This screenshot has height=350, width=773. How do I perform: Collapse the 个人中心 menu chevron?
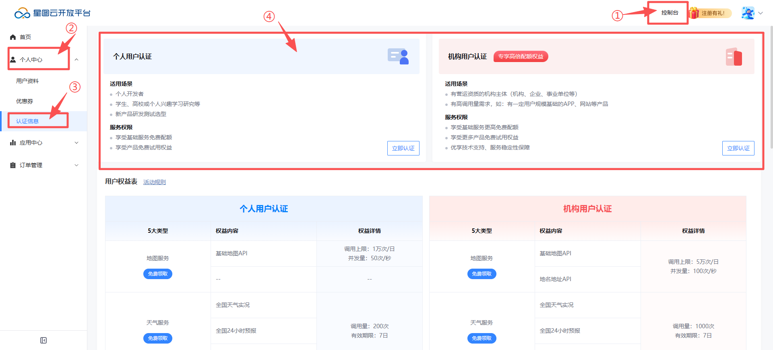pyautogui.click(x=76, y=60)
